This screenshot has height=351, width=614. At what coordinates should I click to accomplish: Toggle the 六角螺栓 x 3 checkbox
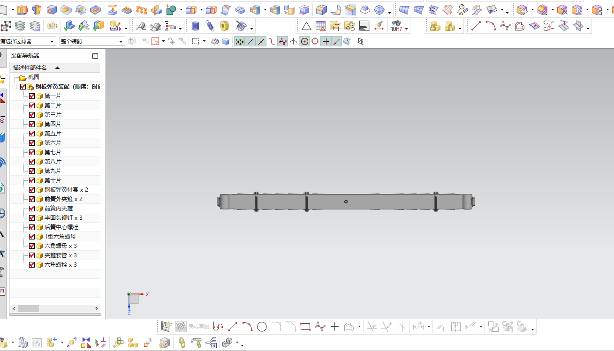[x=32, y=265]
